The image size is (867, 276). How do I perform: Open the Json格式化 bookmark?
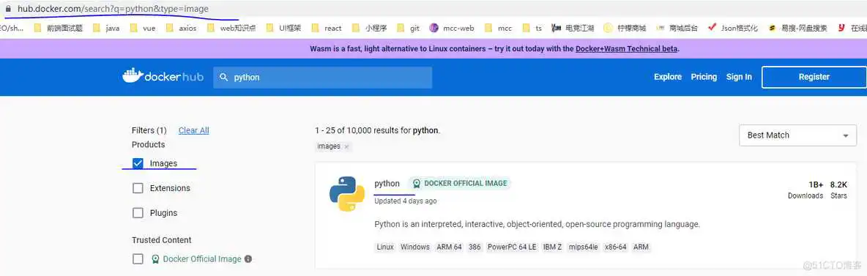pyautogui.click(x=733, y=29)
